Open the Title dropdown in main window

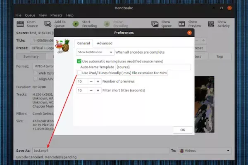(x=42, y=40)
